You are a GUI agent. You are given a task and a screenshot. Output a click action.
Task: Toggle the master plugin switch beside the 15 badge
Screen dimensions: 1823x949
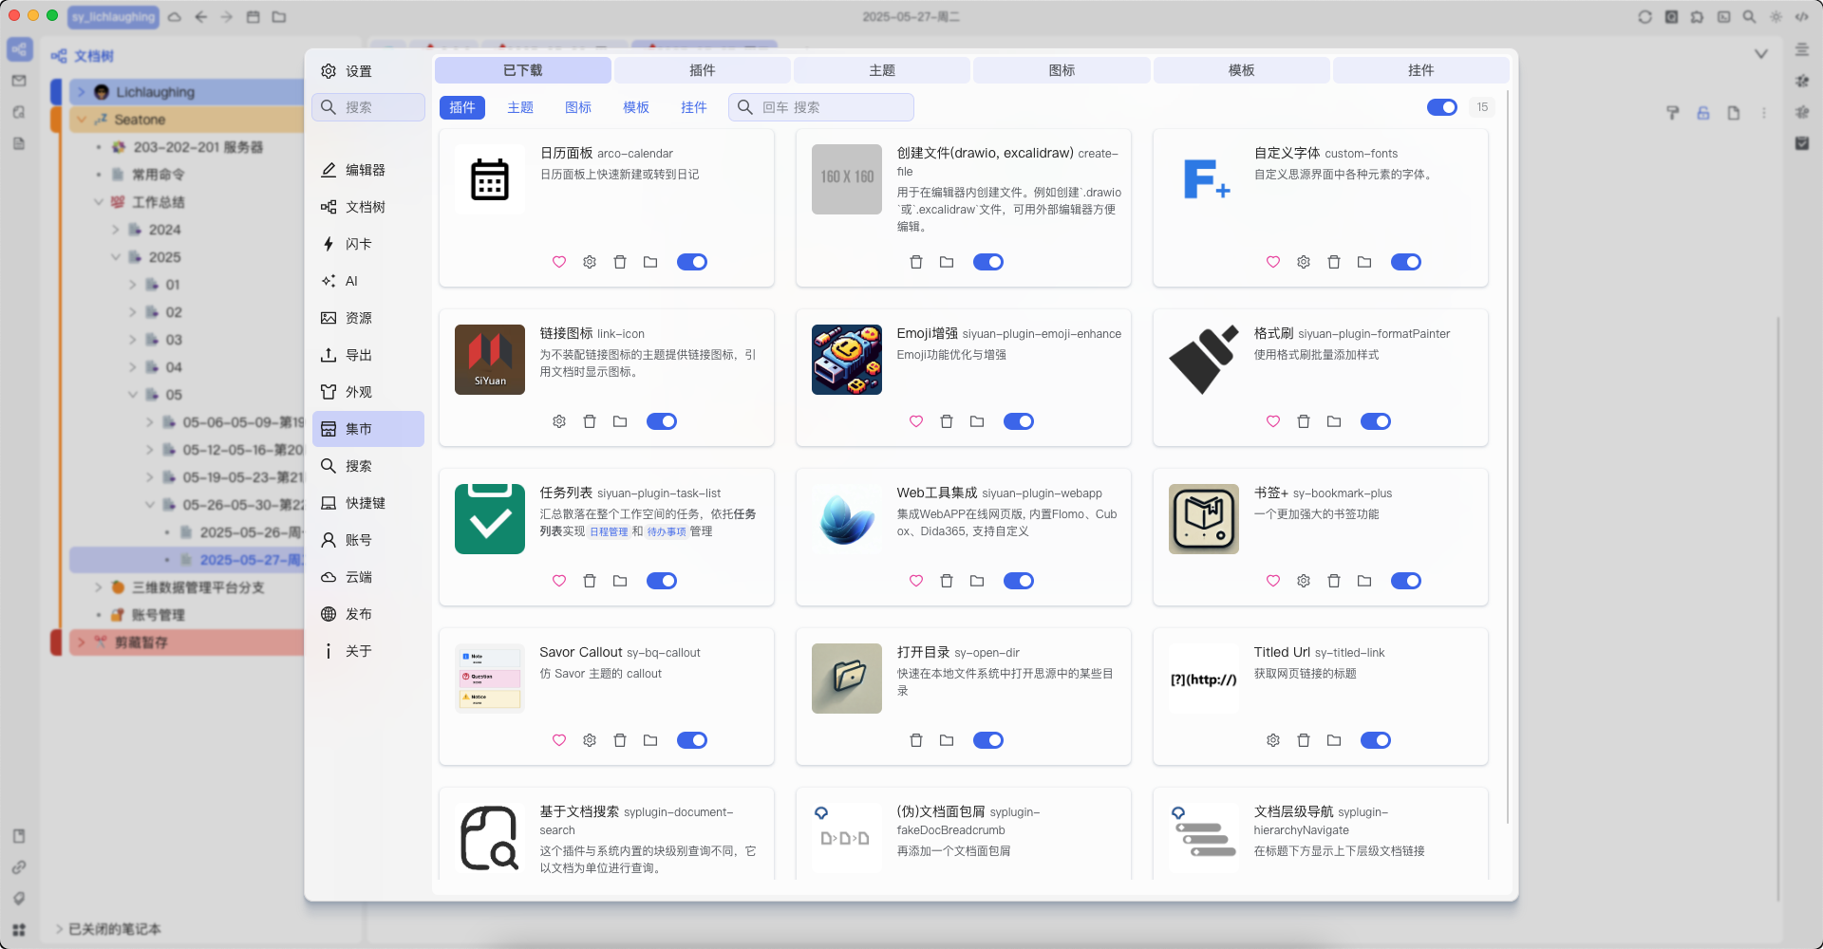[1442, 107]
